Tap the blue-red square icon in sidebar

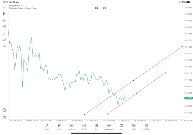(x=4, y=117)
